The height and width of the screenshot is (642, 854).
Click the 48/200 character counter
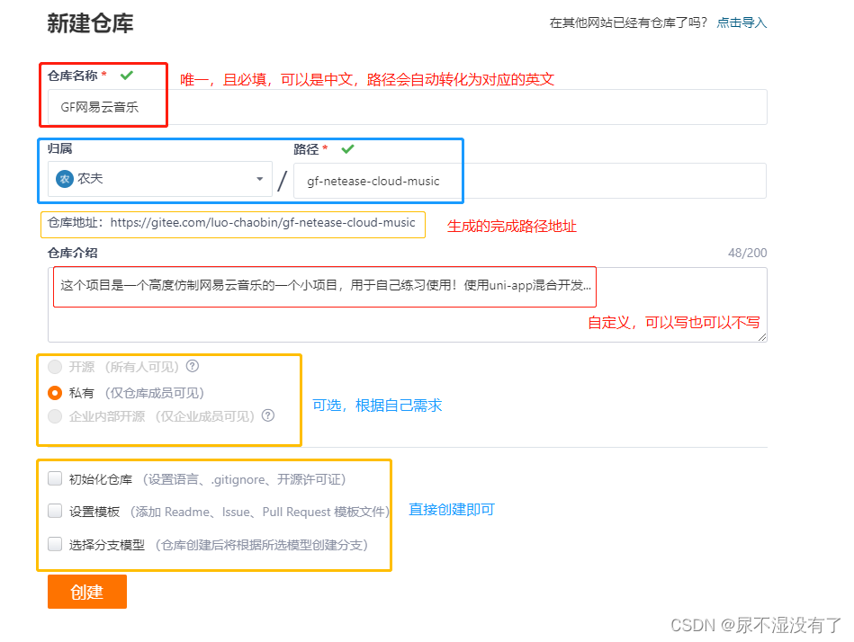click(747, 253)
